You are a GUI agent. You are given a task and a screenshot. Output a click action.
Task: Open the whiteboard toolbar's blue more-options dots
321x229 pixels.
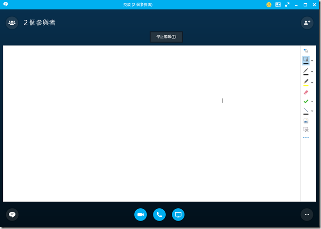point(306,137)
